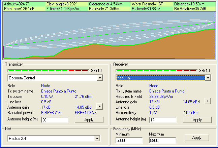Click the Tx power 0.15 W value
The width and height of the screenshot is (218, 148).
[47, 97]
